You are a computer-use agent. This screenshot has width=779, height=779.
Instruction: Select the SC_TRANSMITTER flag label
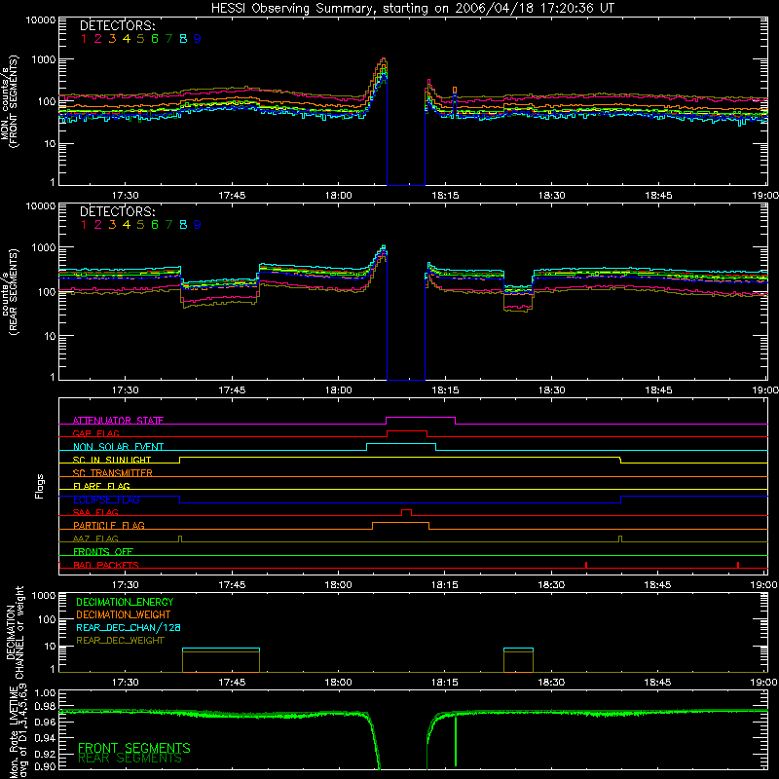point(113,473)
